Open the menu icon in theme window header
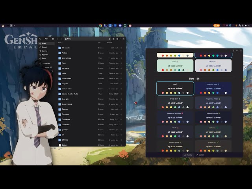Viewport: 252px width, 189px height. click(237, 50)
